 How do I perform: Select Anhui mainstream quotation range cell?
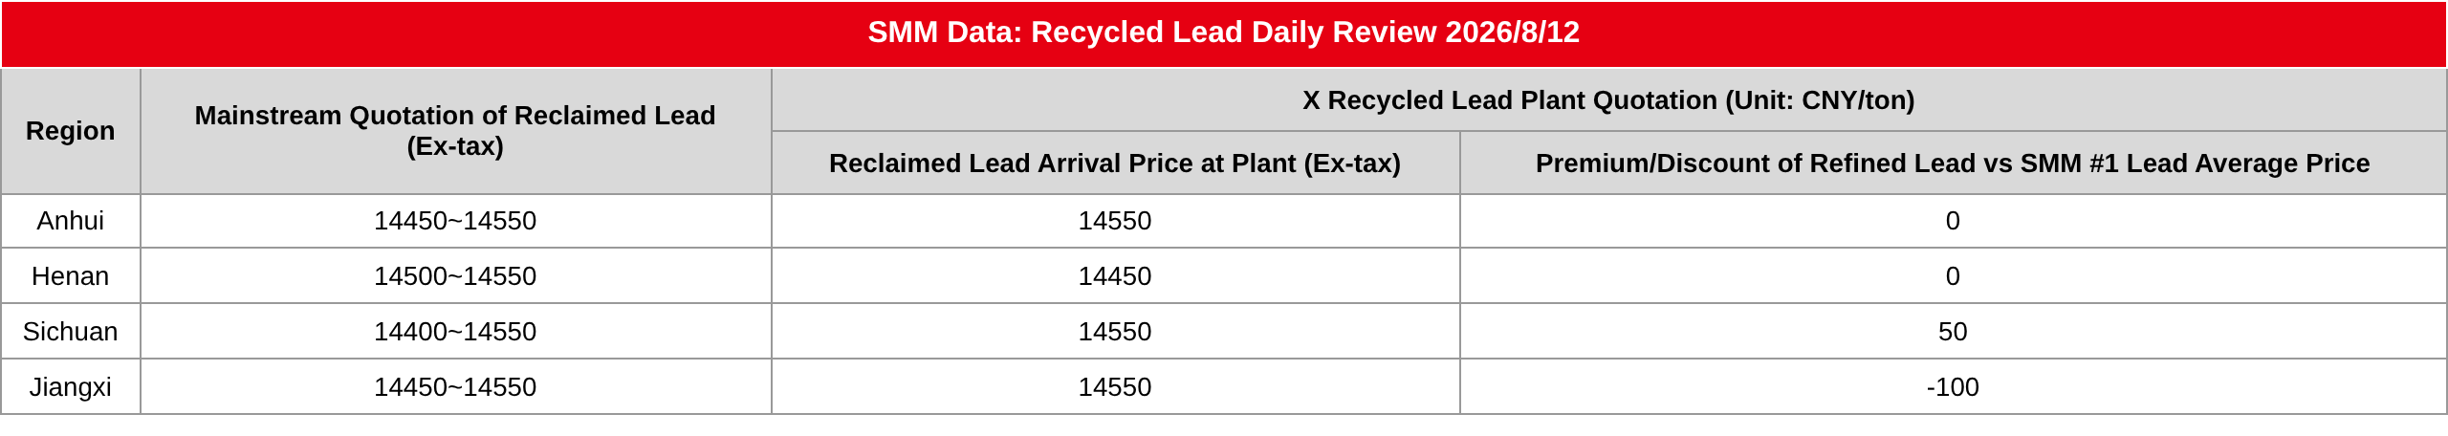(455, 221)
